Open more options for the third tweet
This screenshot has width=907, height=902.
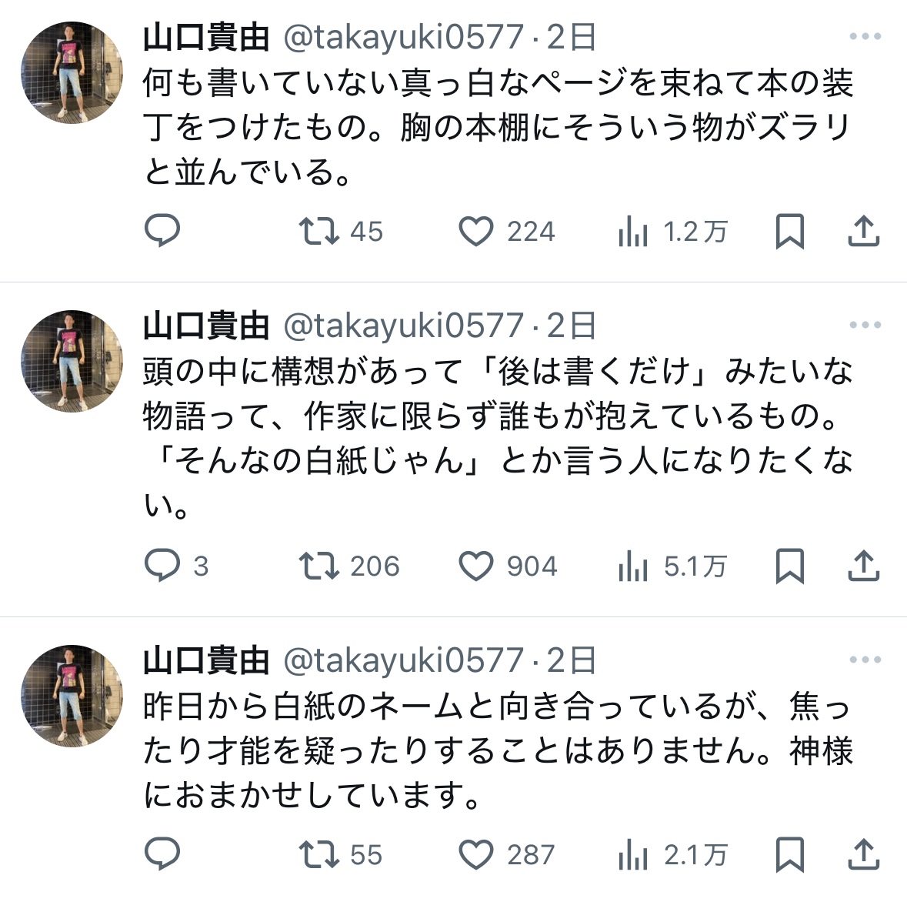pos(865,660)
